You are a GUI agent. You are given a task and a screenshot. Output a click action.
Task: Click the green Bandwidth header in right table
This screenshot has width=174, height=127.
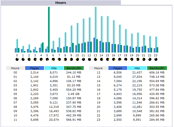(x=157, y=68)
